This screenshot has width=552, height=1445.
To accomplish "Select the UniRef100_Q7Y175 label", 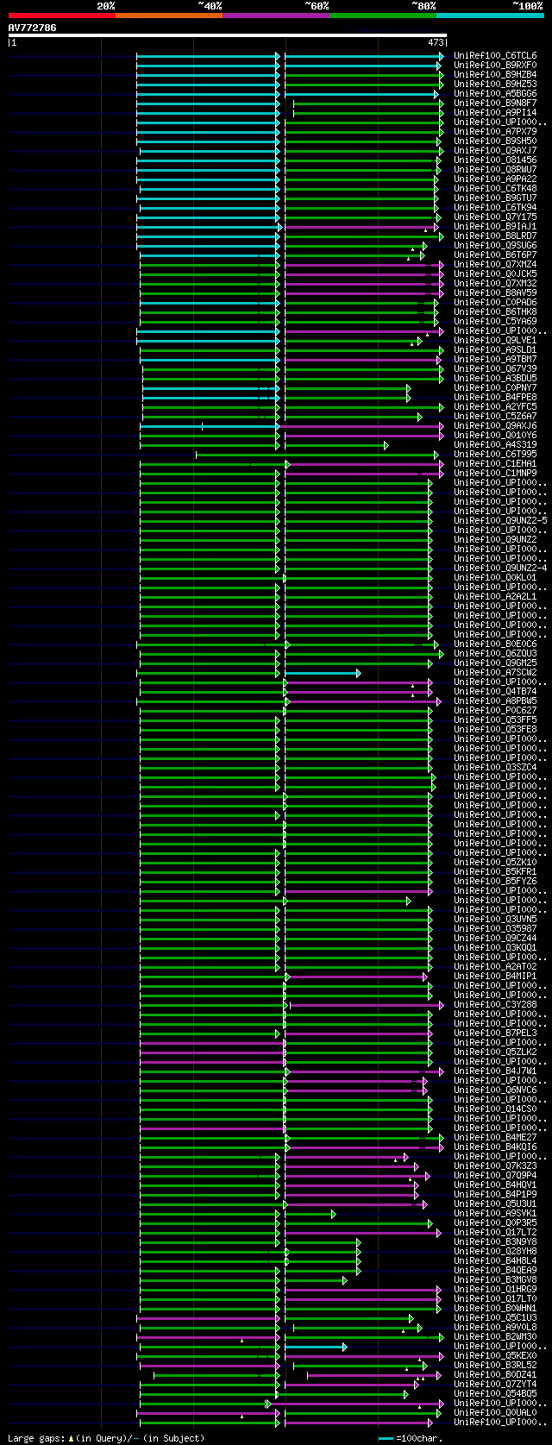I will [x=495, y=217].
